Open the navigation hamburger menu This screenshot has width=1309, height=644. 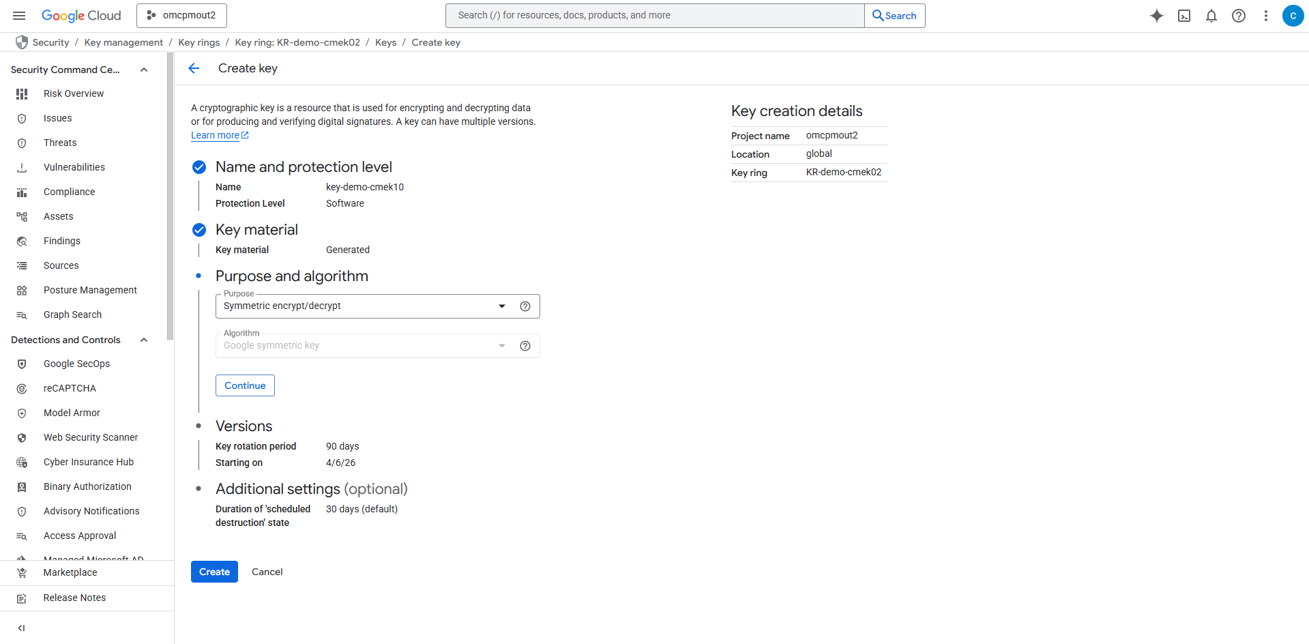click(x=18, y=15)
